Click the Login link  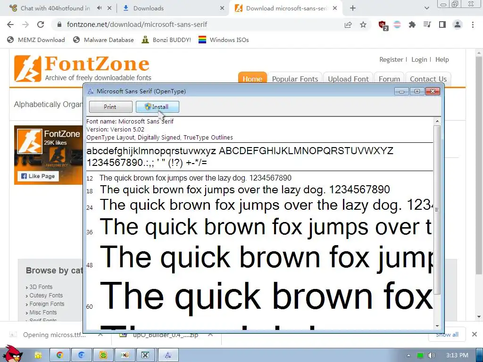click(419, 59)
